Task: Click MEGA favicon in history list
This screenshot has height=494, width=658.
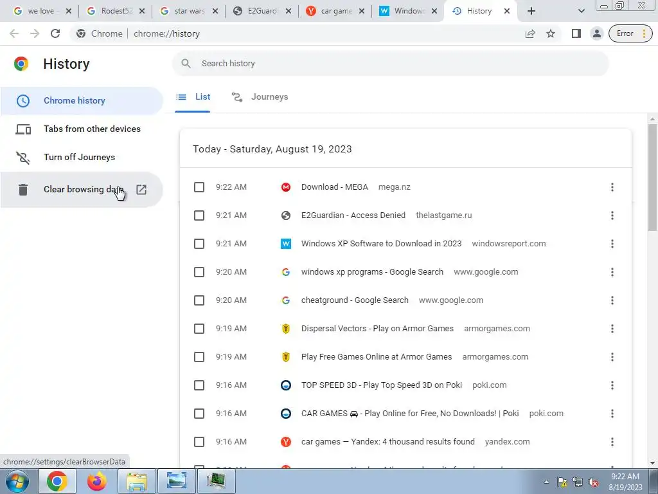Action: 286,187
